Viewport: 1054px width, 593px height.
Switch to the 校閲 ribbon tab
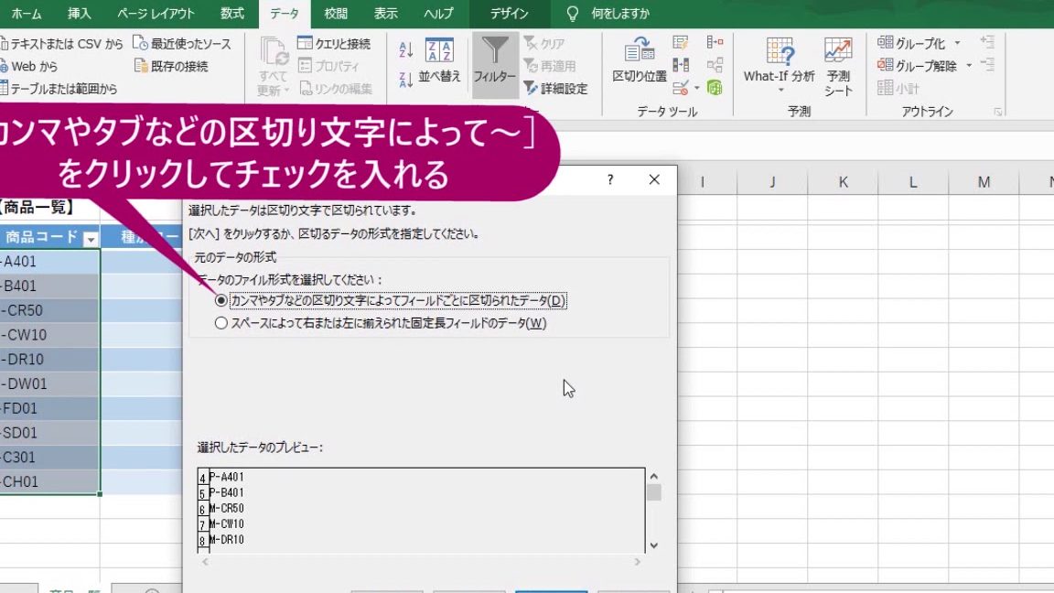(x=336, y=14)
